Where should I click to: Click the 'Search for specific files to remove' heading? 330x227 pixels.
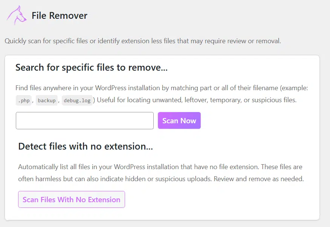92,68
